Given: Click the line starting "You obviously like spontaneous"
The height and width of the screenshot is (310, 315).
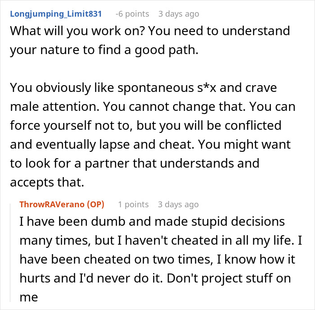Looking at the screenshot, I should 144,88.
